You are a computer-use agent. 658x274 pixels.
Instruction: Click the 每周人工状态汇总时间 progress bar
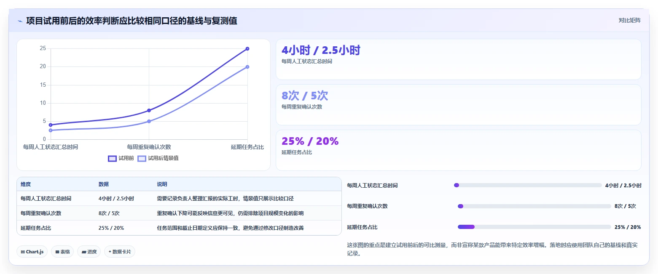pos(528,185)
